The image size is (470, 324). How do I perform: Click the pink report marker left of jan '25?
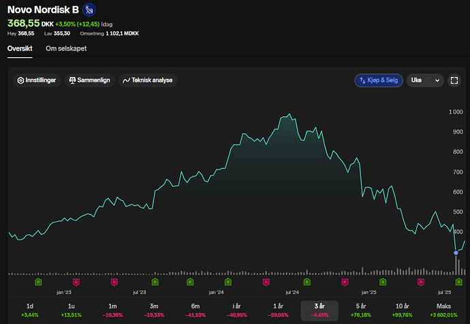pos(345,282)
